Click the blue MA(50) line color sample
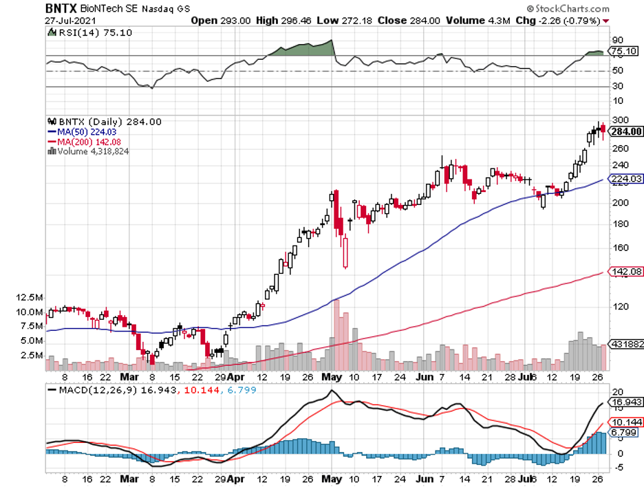The width and height of the screenshot is (644, 487). pos(50,132)
